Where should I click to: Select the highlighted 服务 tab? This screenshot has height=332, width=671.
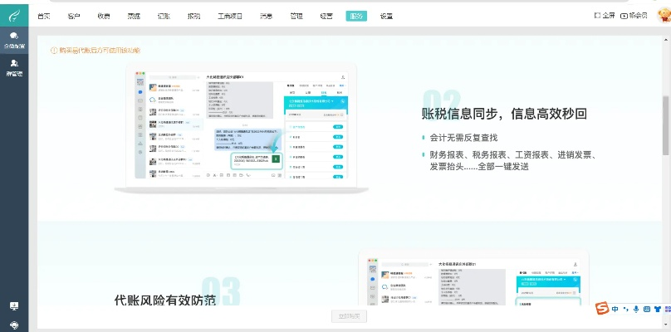[x=356, y=16]
